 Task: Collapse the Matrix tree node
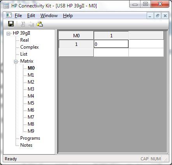(16, 61)
